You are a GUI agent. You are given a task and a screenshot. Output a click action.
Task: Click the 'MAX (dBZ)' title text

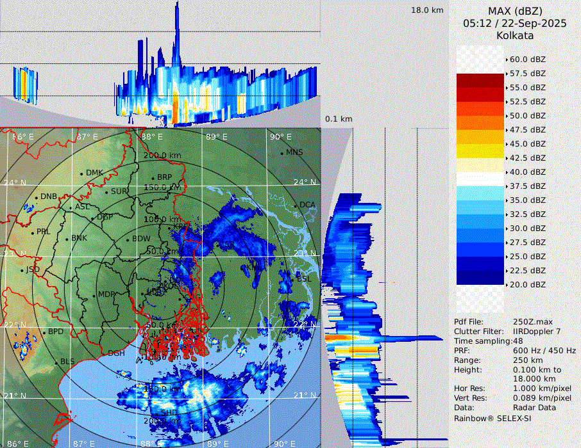click(x=515, y=11)
